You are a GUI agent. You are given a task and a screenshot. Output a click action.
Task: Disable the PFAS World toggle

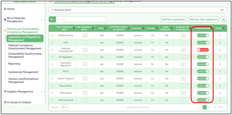click(203, 93)
